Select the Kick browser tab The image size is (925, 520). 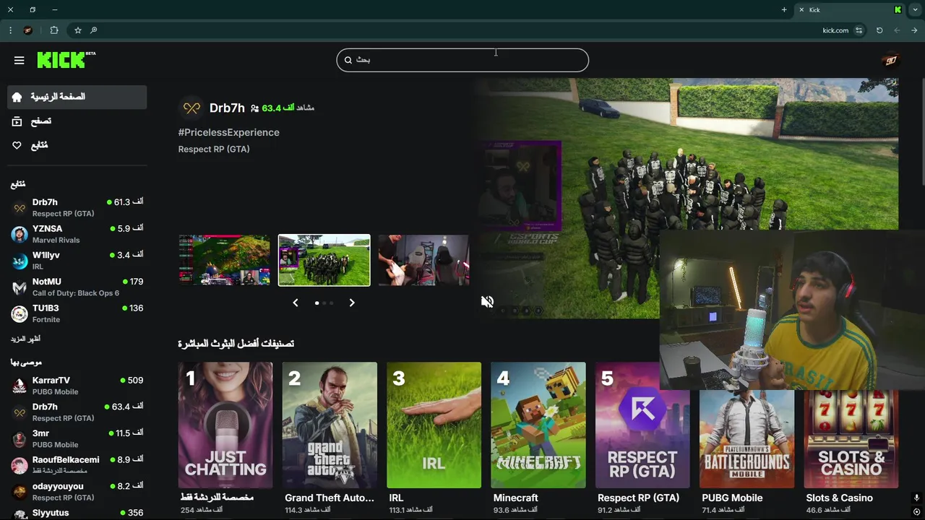point(849,9)
